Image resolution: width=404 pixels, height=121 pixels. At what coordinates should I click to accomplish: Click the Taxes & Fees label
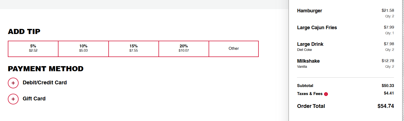310,94
